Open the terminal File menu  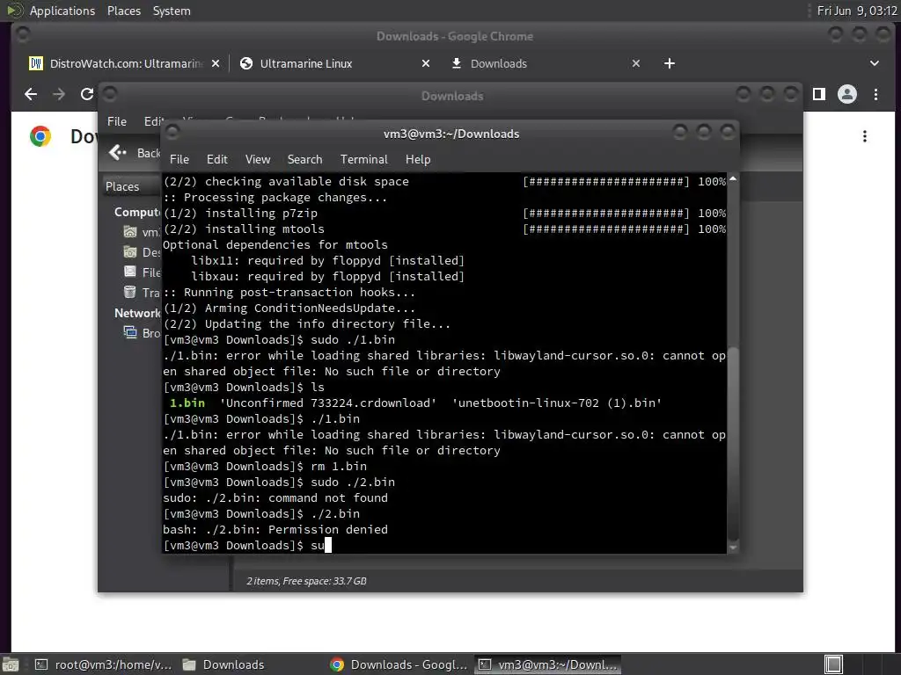click(x=179, y=160)
